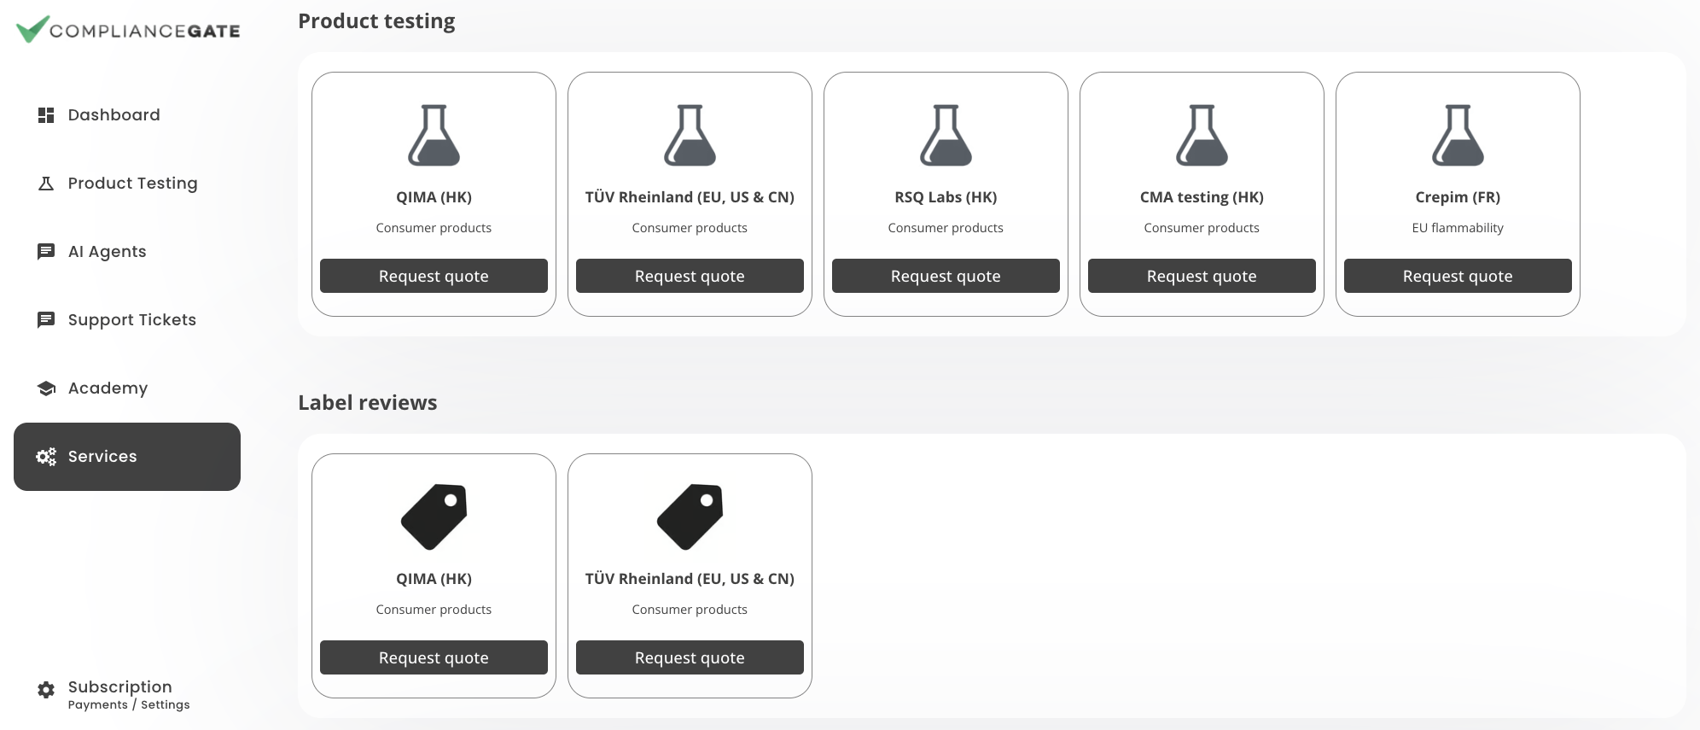Request quote from TÜV Rheinland product testing
This screenshot has height=730, width=1700.
point(690,276)
